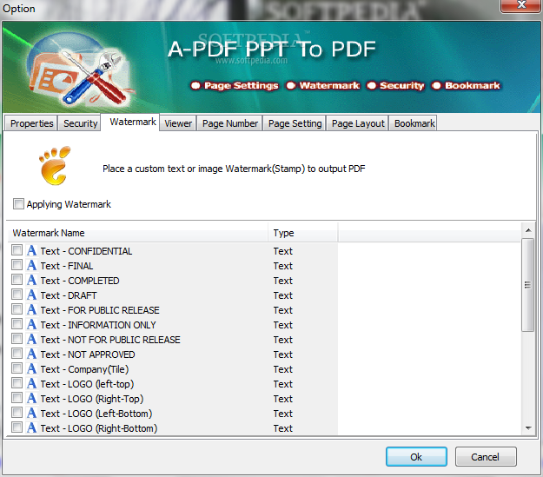Viewport: 543px width, 477px height.
Task: Tick the Text - LOGO (Right-Top) checkbox
Action: (x=17, y=398)
